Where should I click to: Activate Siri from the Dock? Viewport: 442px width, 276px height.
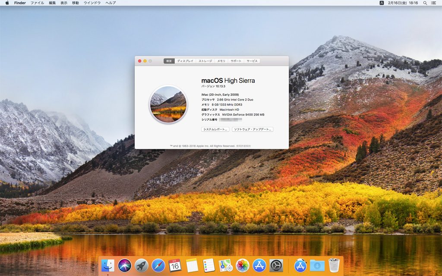click(124, 265)
